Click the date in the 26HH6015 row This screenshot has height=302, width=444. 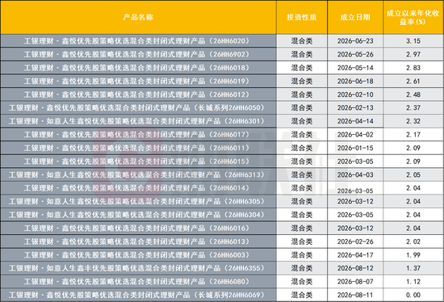(355, 161)
